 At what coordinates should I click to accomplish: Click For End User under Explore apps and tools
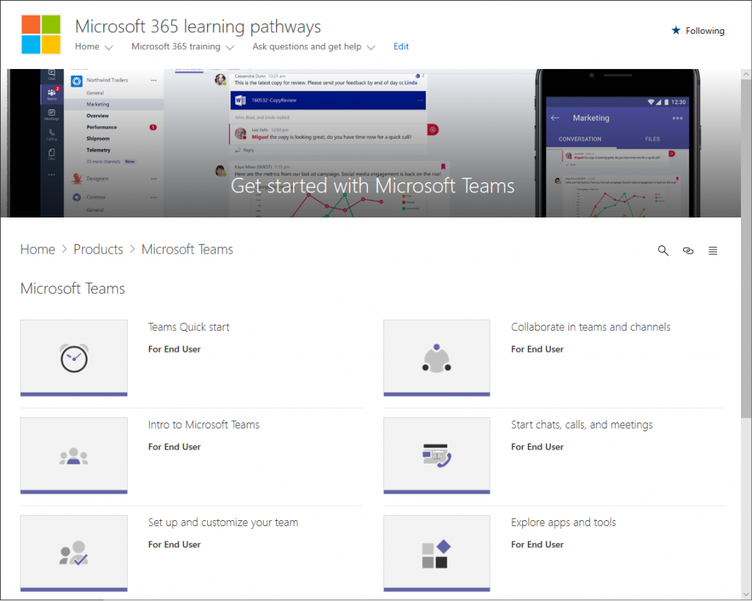(x=537, y=544)
